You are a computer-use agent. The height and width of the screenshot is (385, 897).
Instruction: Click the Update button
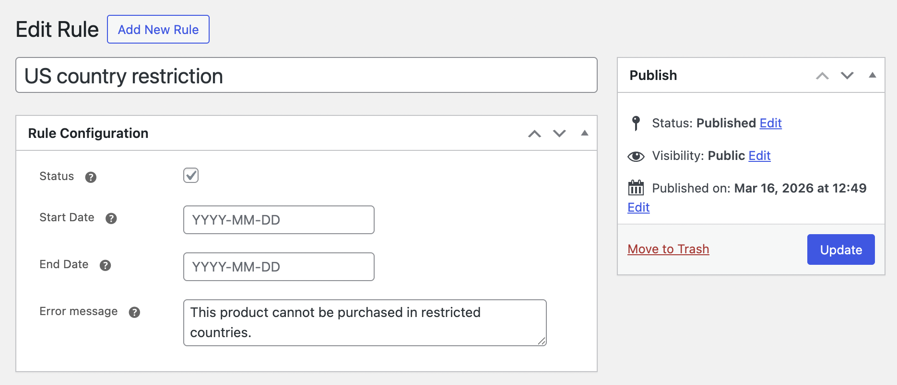tap(840, 249)
